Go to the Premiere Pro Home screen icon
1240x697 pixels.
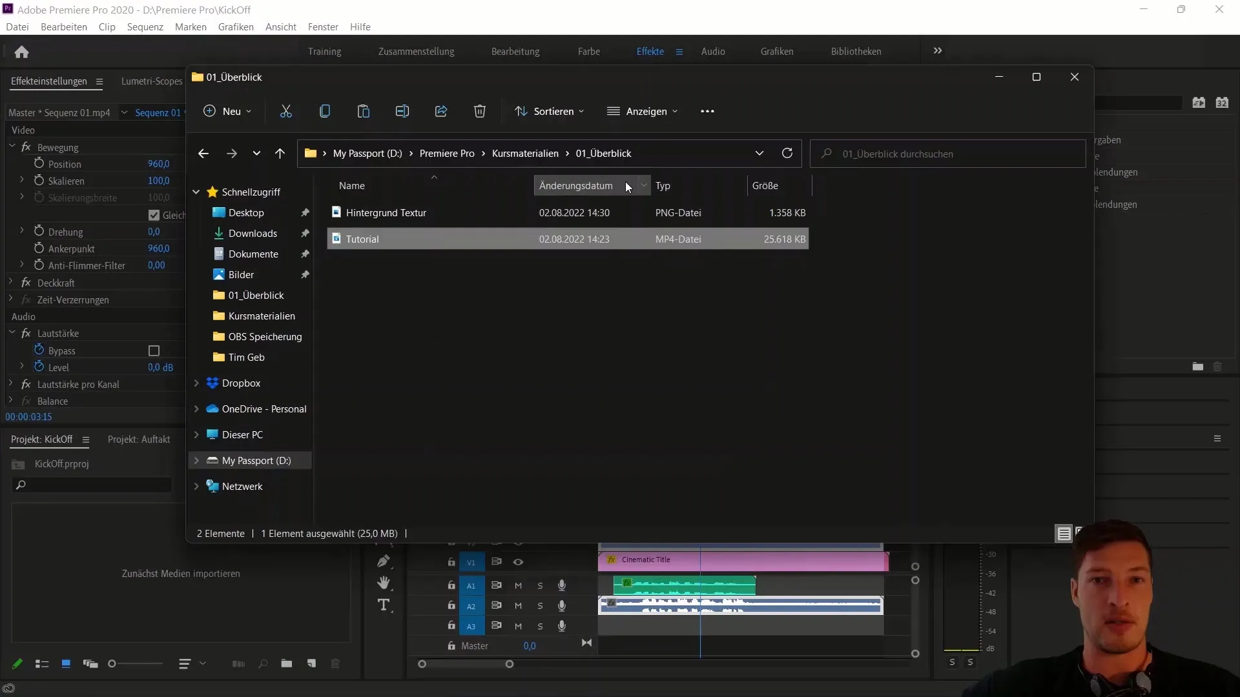(x=21, y=52)
